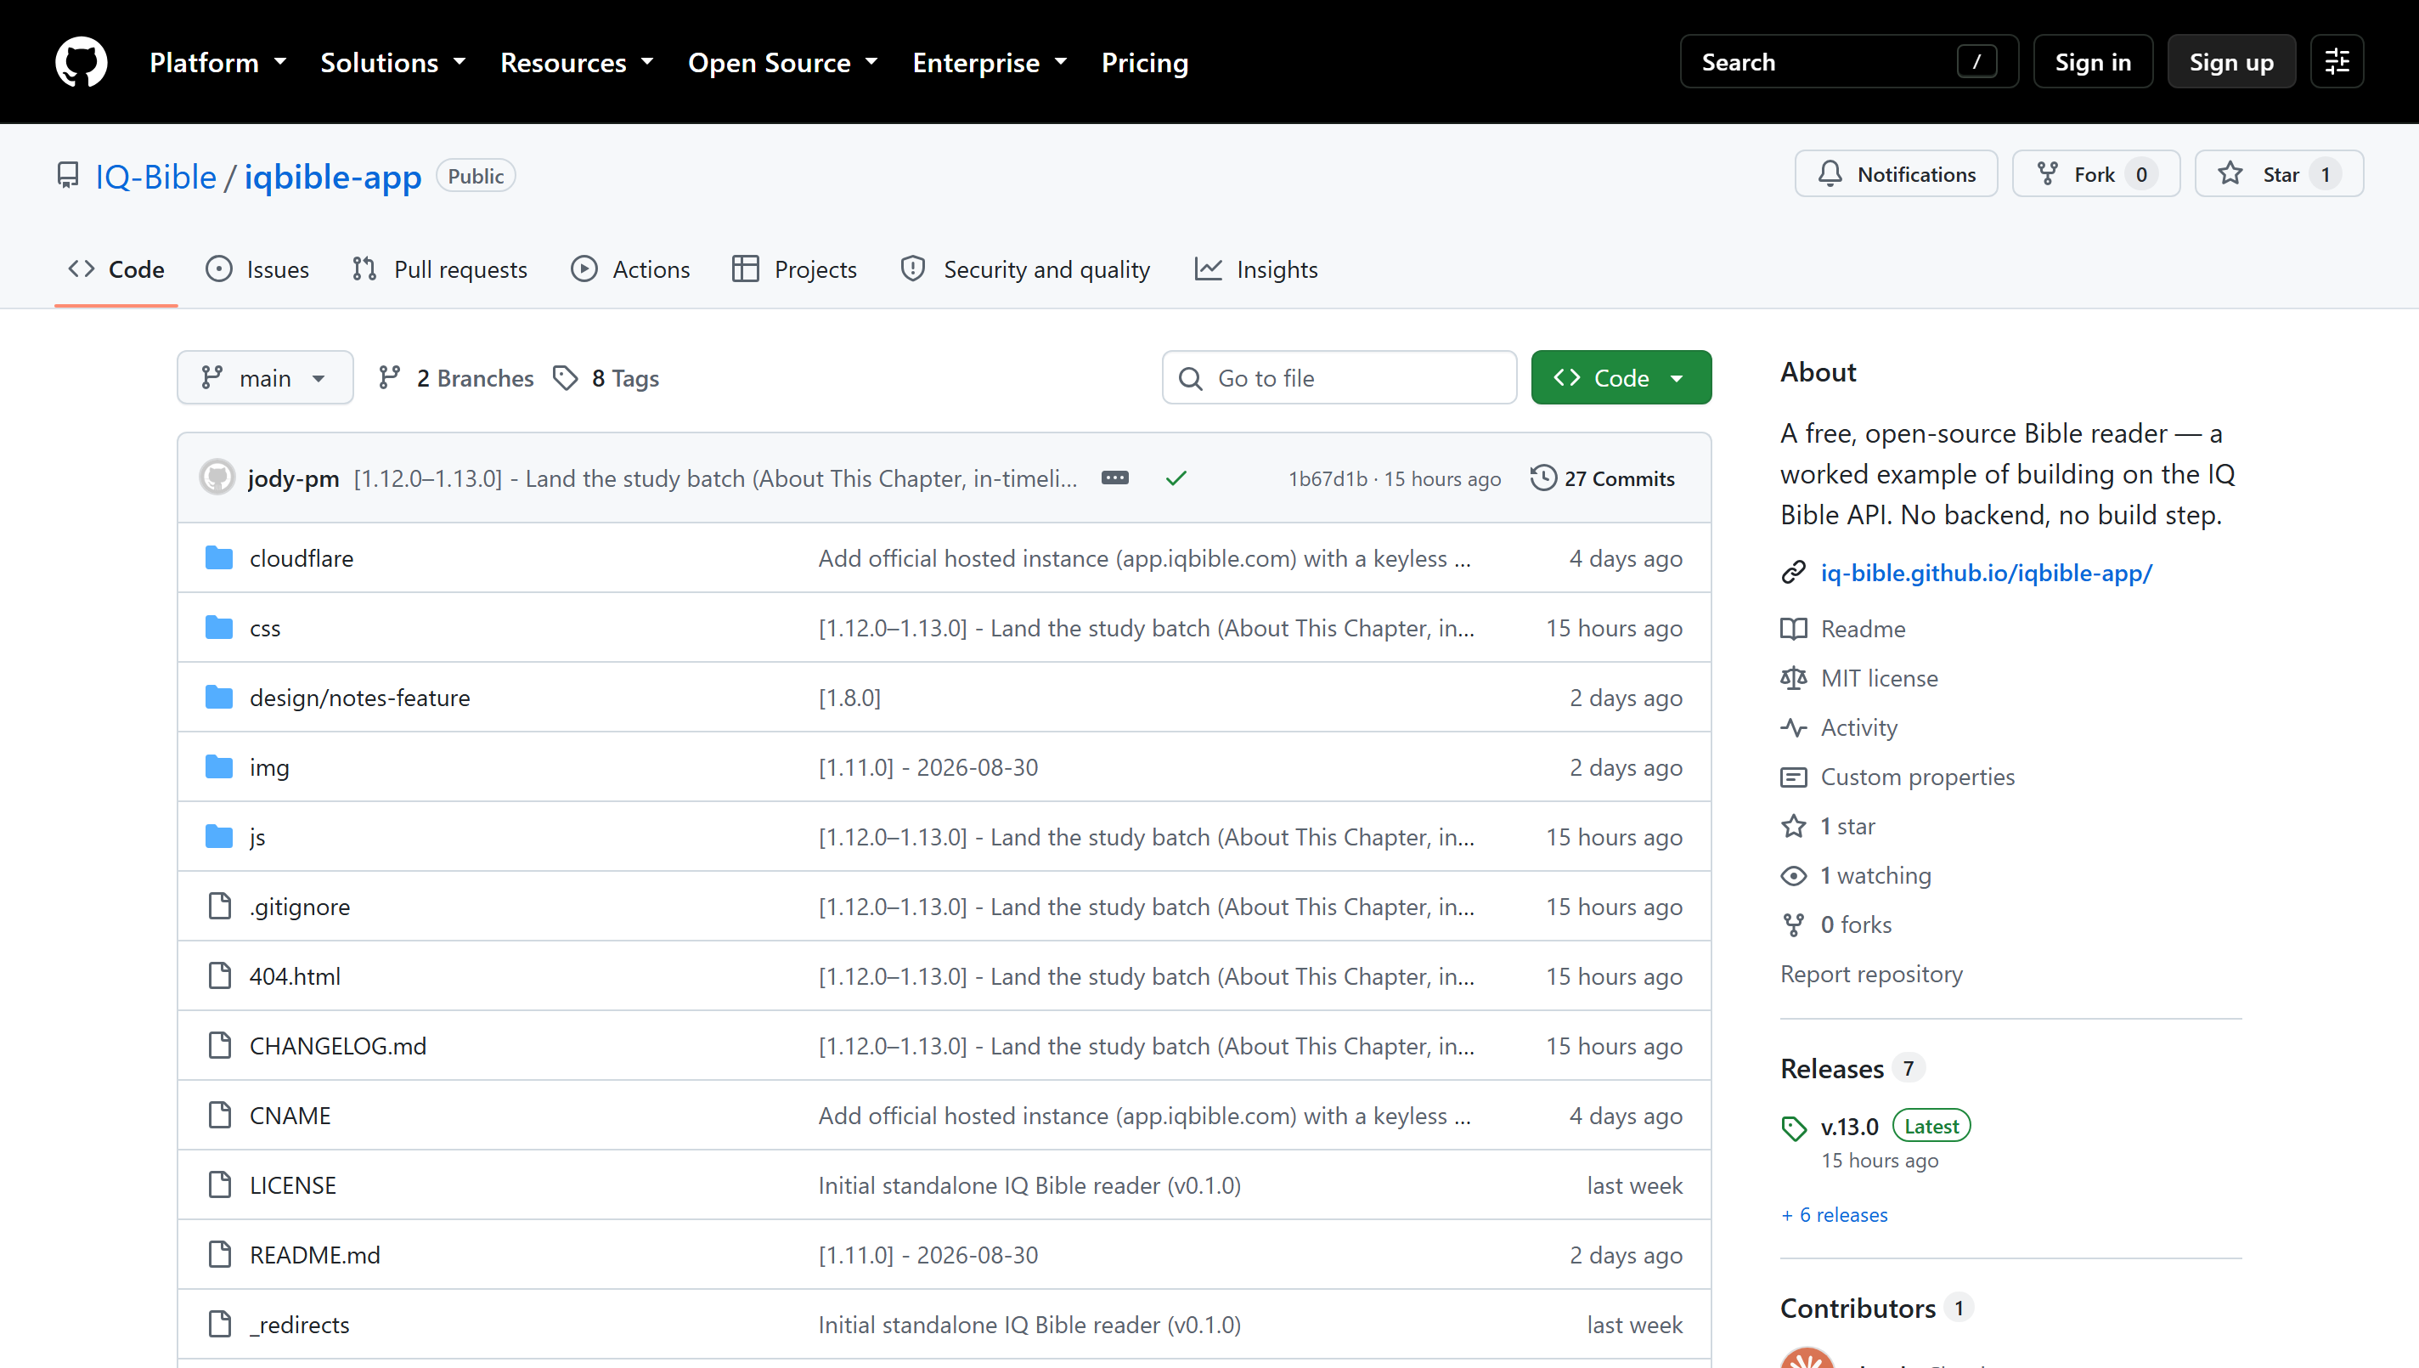Open the IQ-Bible organization link
This screenshot has height=1368, width=2419.
[x=156, y=177]
